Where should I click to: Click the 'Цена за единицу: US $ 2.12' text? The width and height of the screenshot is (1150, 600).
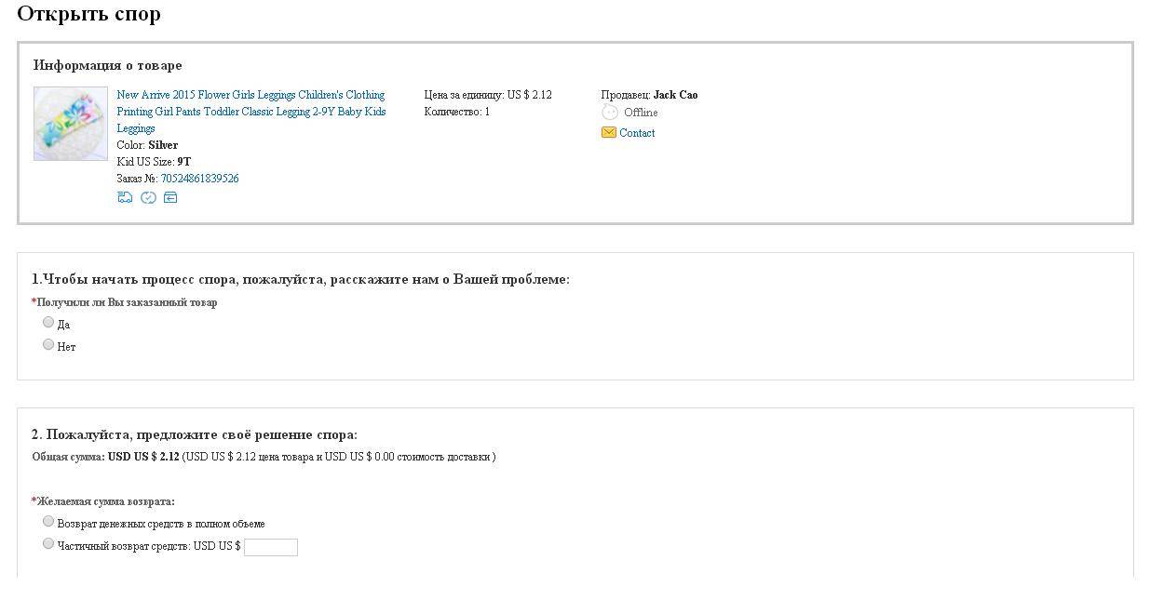pyautogui.click(x=488, y=95)
